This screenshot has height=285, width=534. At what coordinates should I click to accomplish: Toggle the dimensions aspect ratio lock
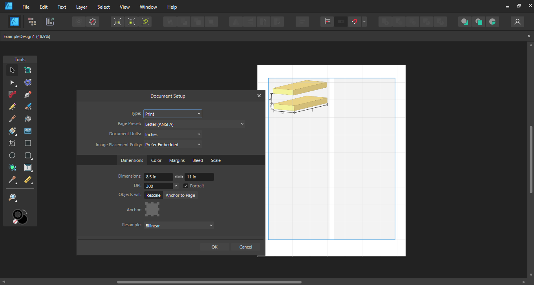click(179, 177)
